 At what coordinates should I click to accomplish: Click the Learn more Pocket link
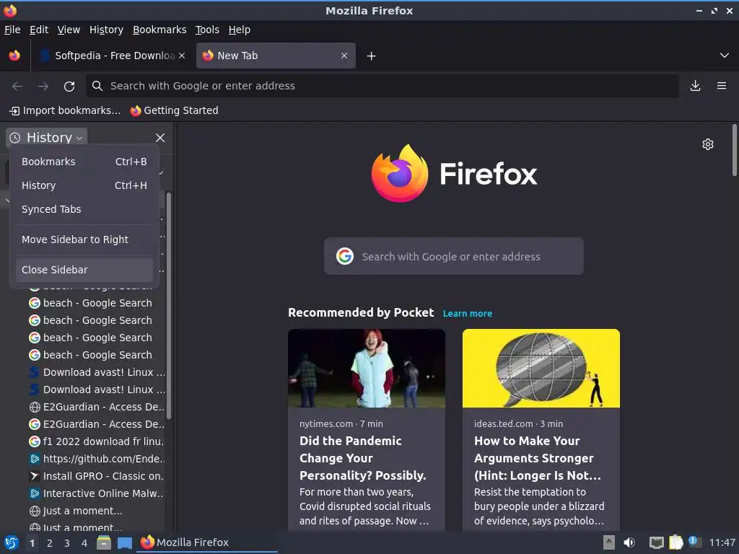tap(468, 314)
